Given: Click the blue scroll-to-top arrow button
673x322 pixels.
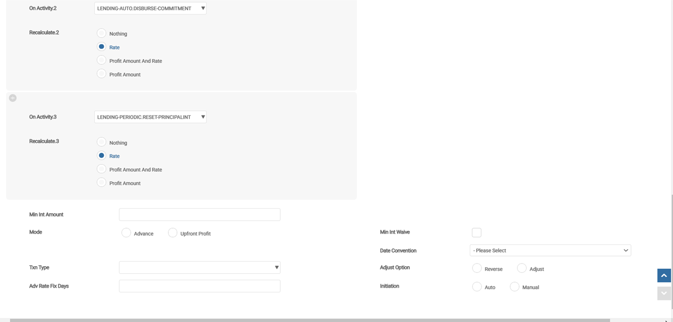Looking at the screenshot, I should 664,275.
